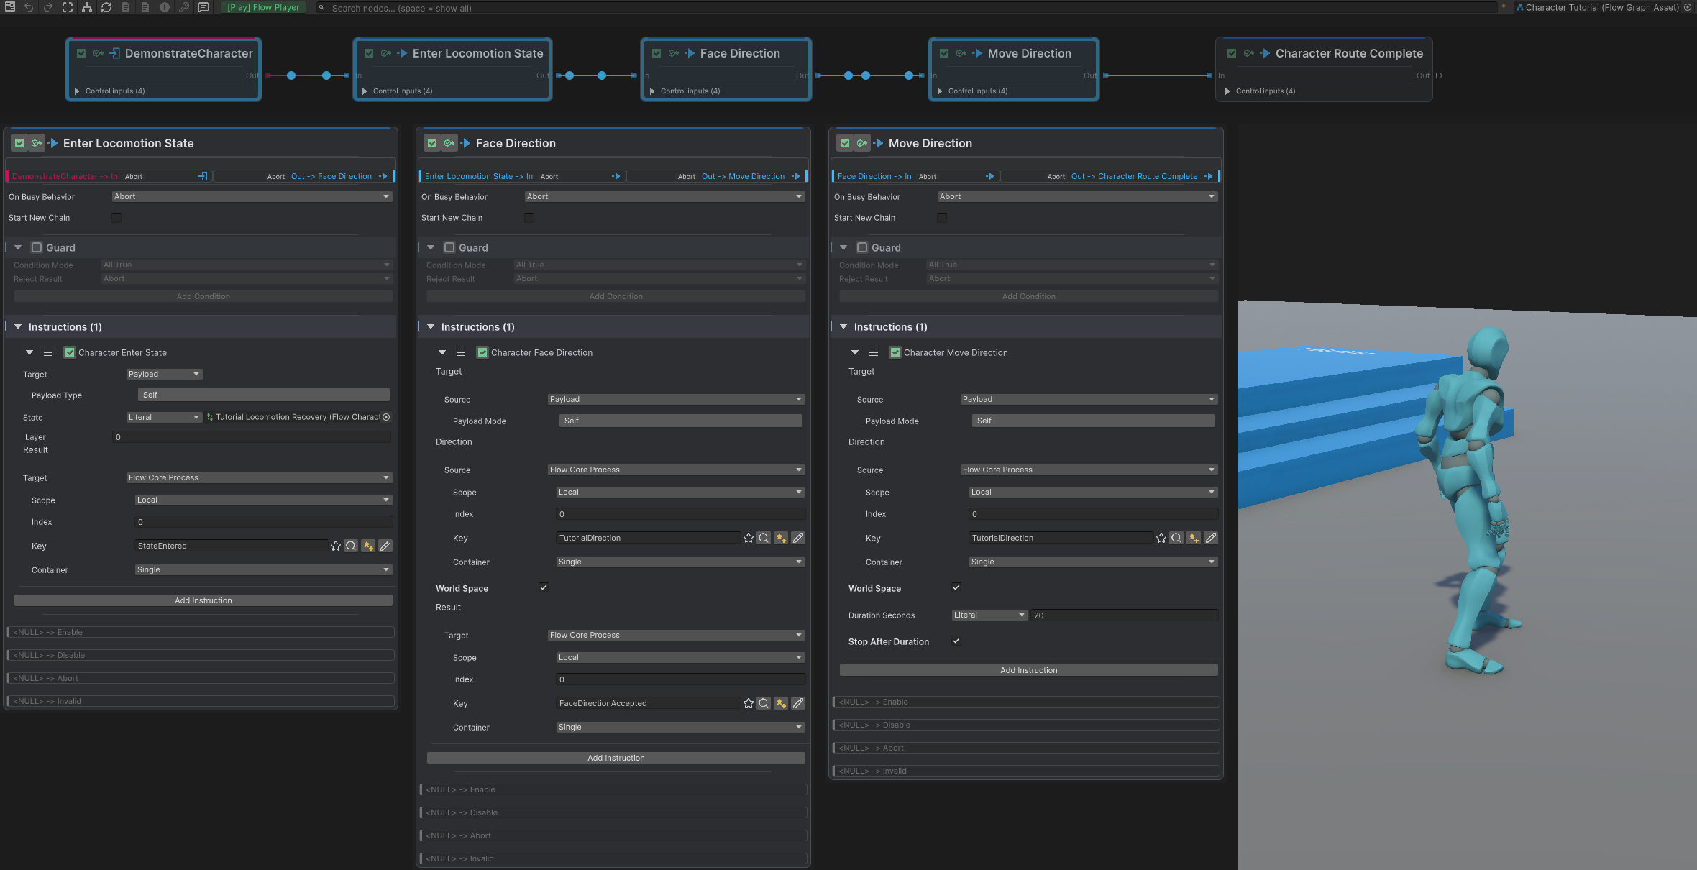This screenshot has height=870, width=1697.
Task: Click the comment bubble icon in toolbar
Action: (203, 7)
